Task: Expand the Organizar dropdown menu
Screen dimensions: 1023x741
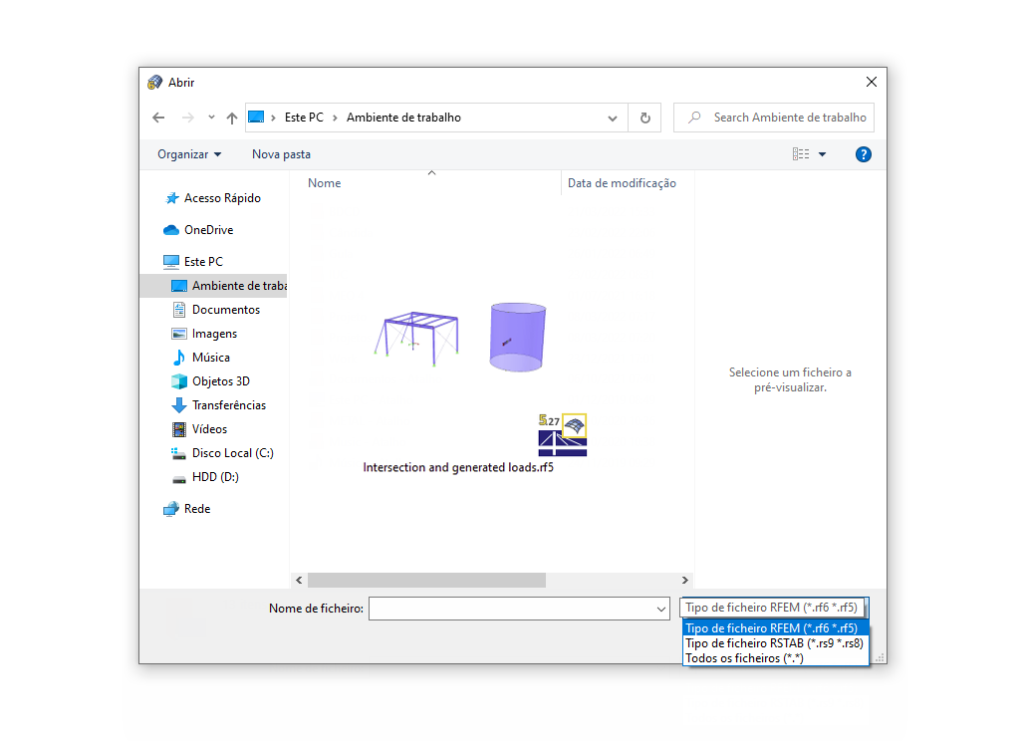Action: [189, 153]
